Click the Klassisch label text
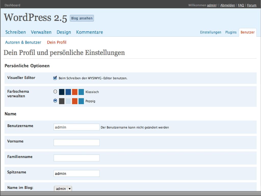This screenshot has height=196, width=261. (92, 92)
